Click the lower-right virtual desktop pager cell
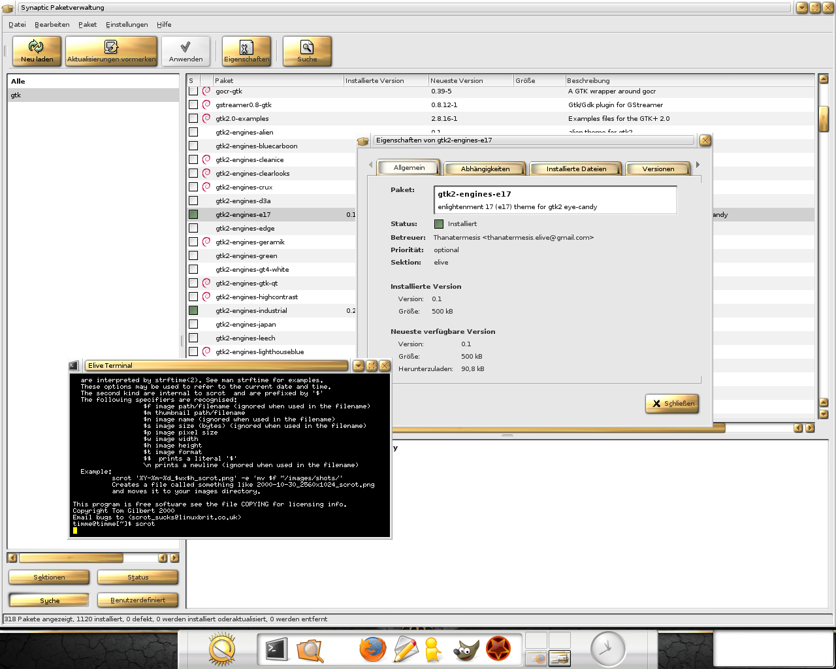 [560, 658]
